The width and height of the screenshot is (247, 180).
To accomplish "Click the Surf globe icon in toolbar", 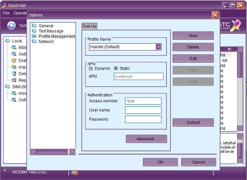I will click(x=12, y=26).
